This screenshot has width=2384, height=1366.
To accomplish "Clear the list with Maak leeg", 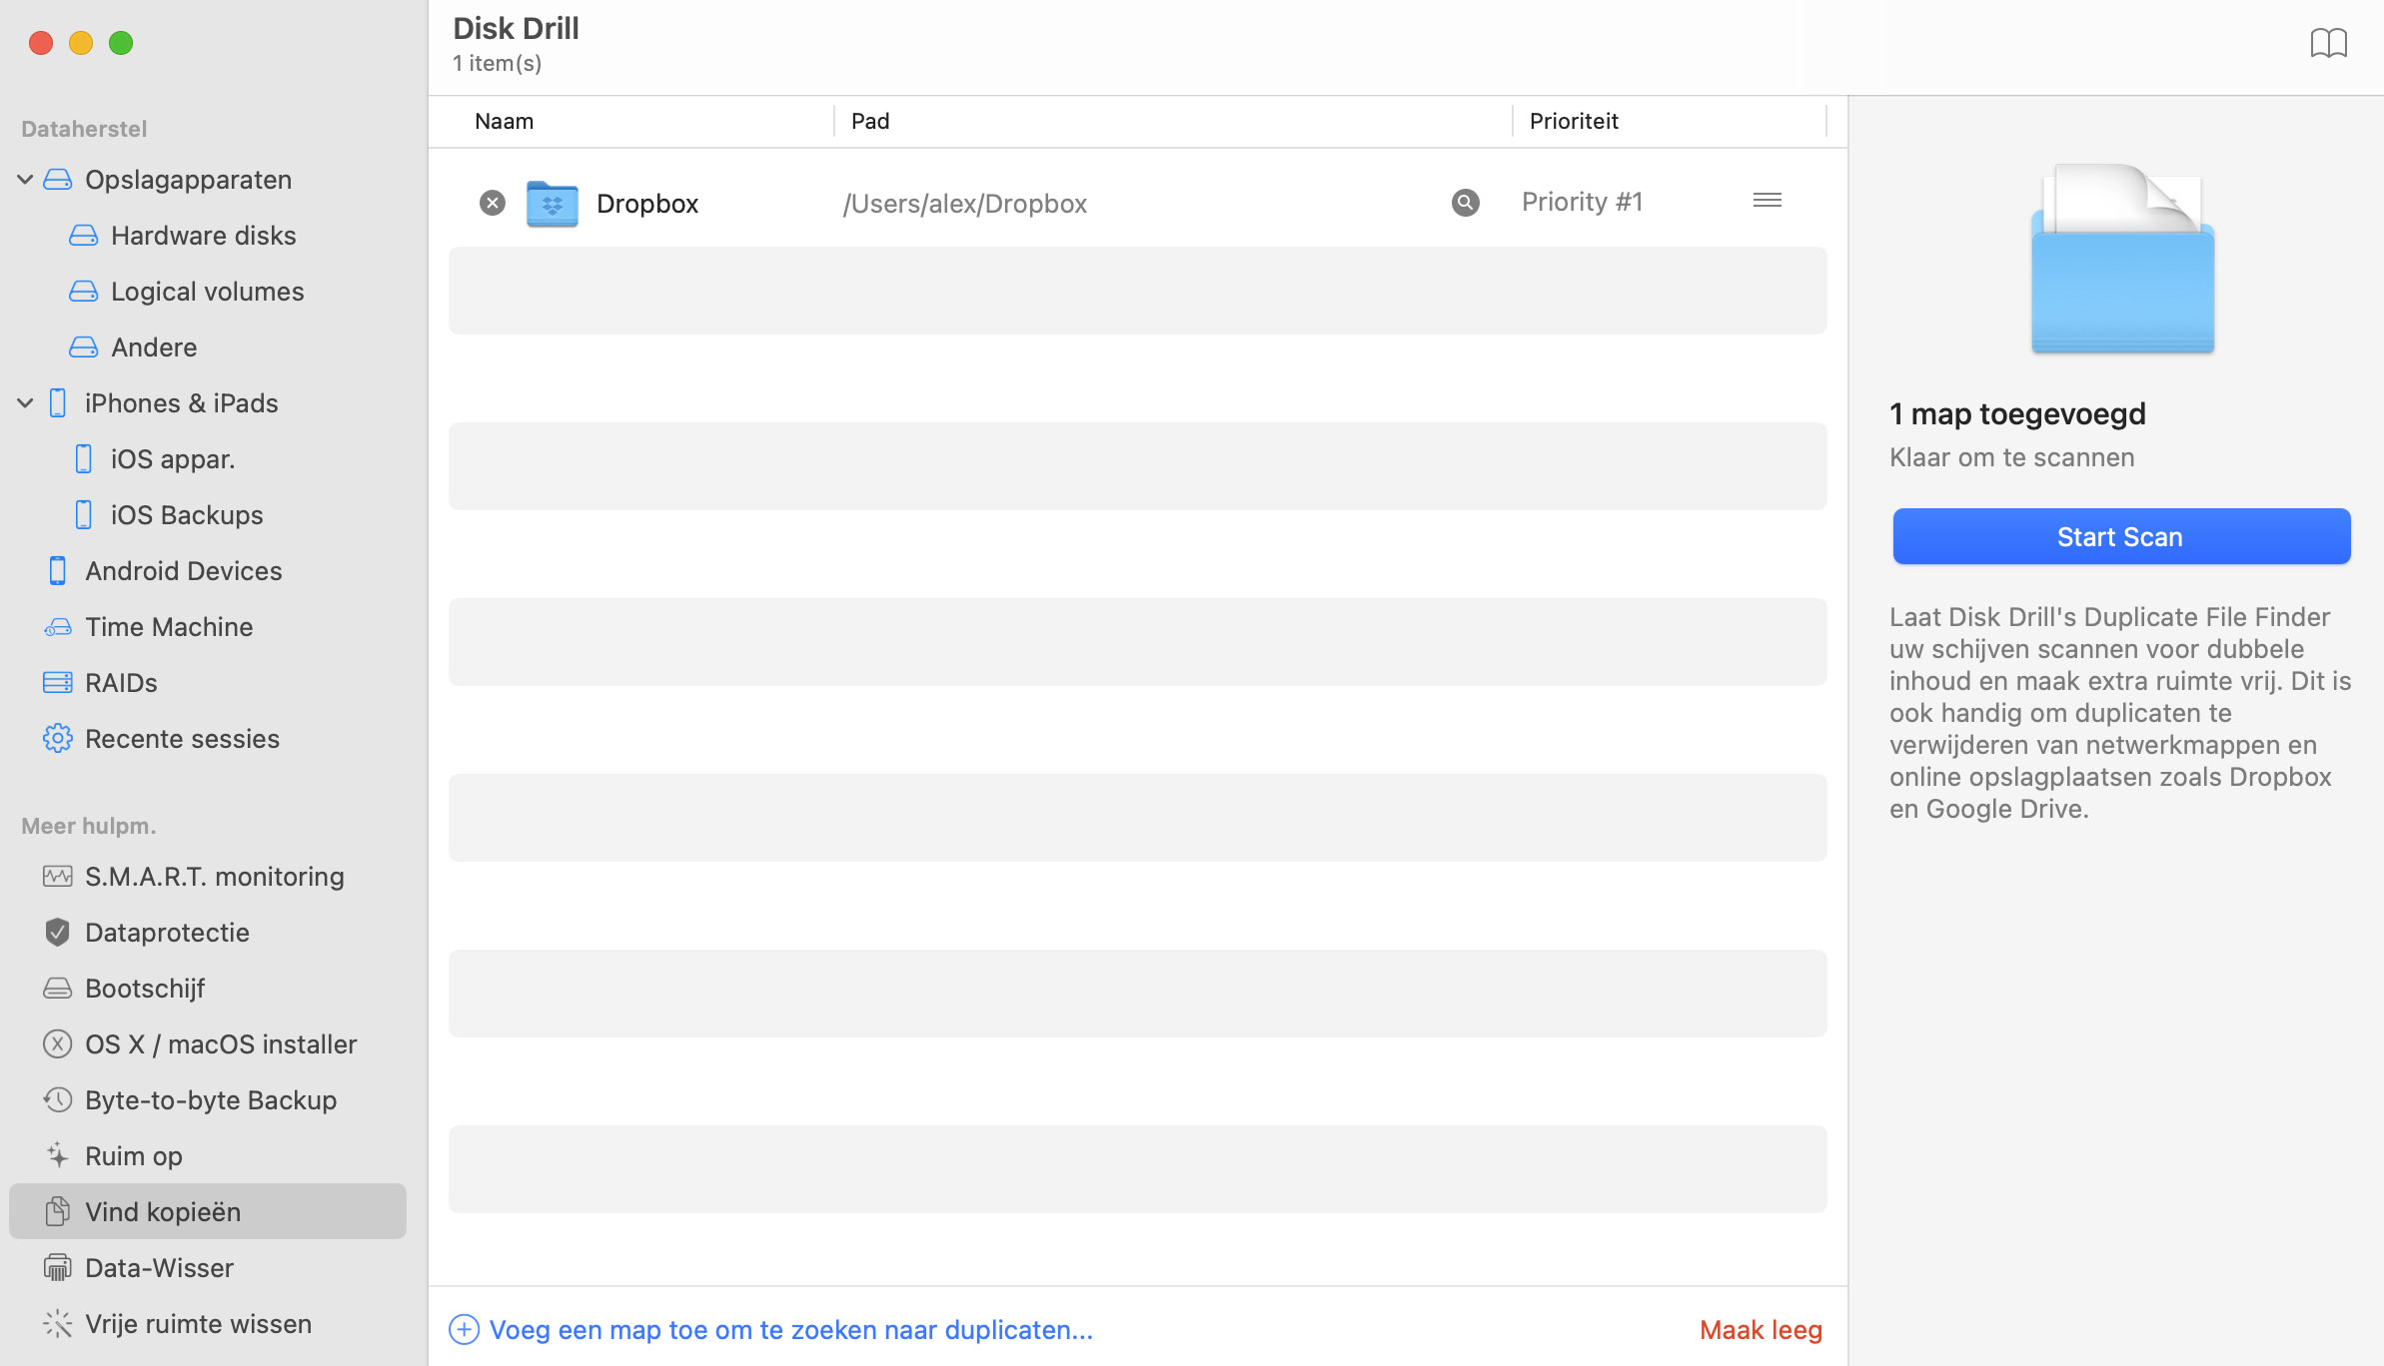I will click(1762, 1330).
